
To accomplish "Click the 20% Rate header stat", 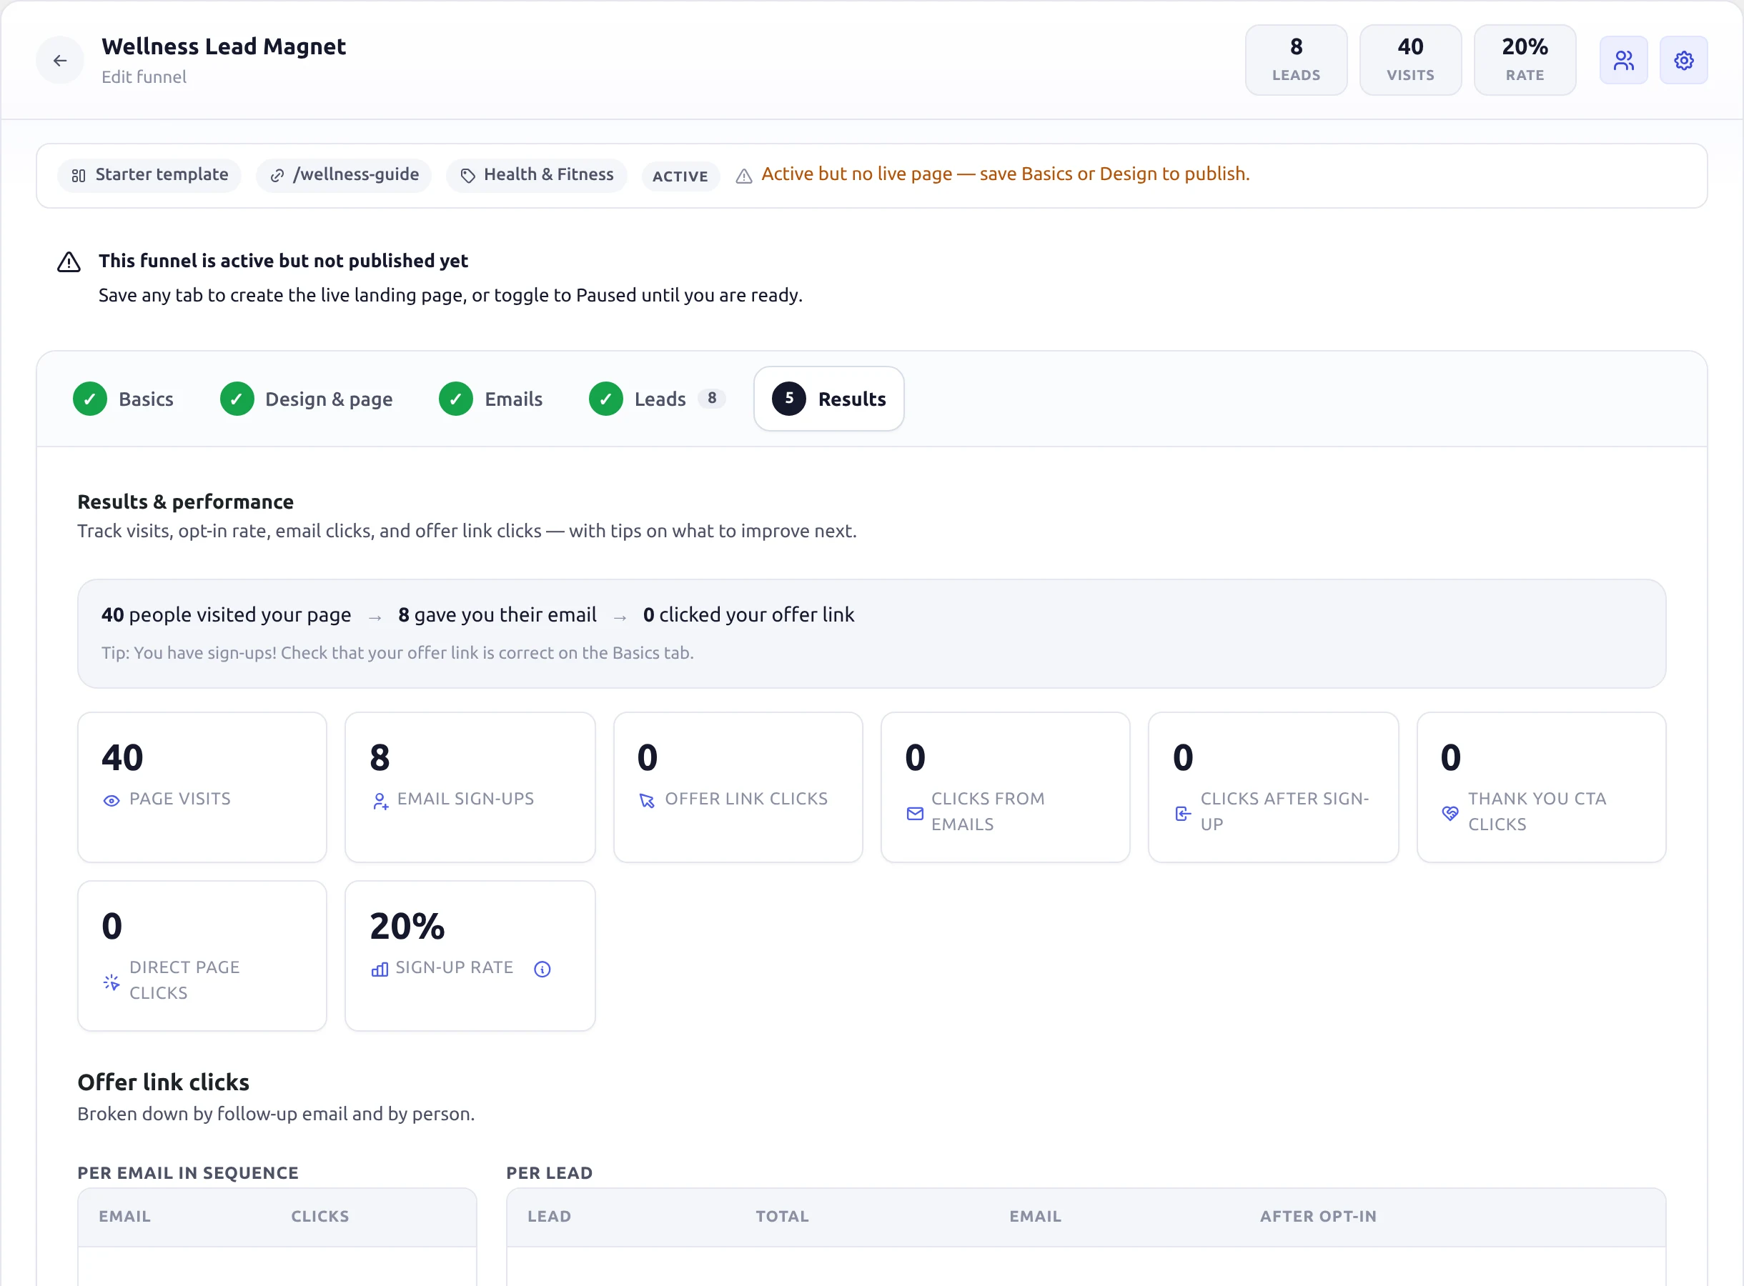I will click(1525, 60).
